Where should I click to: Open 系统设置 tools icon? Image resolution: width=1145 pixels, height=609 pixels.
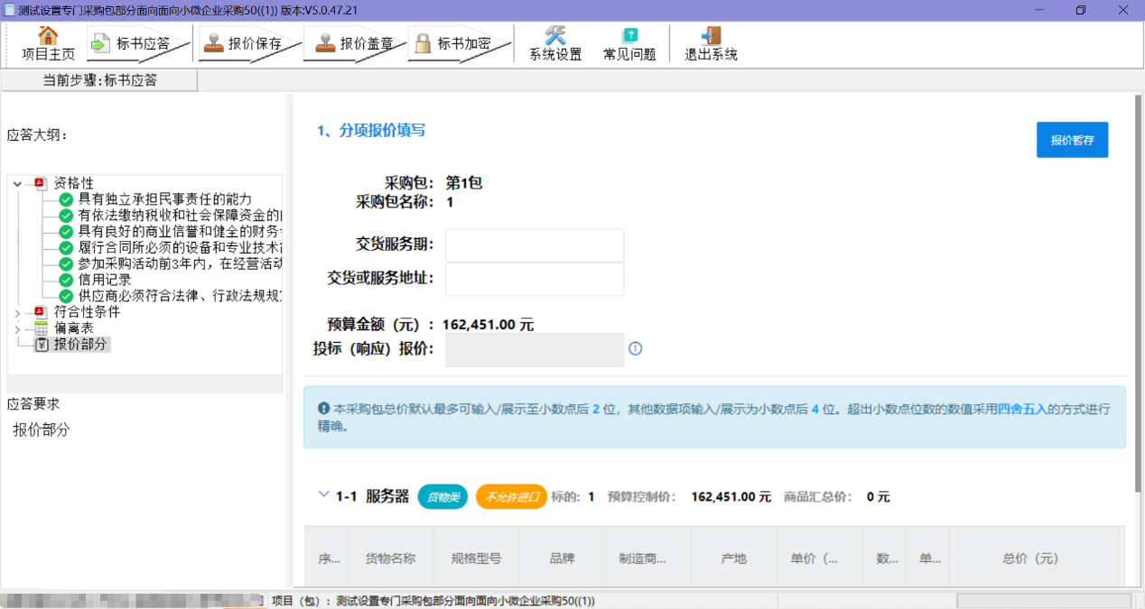coord(554,36)
